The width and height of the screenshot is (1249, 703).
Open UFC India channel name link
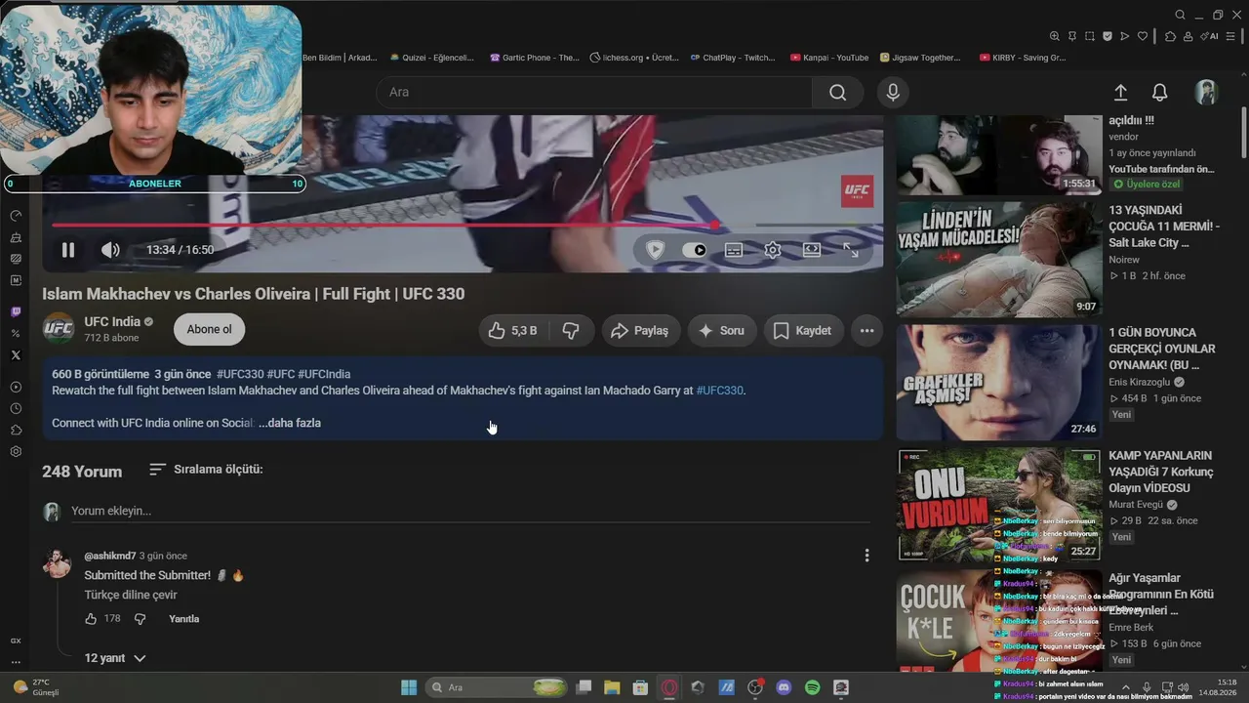point(112,322)
